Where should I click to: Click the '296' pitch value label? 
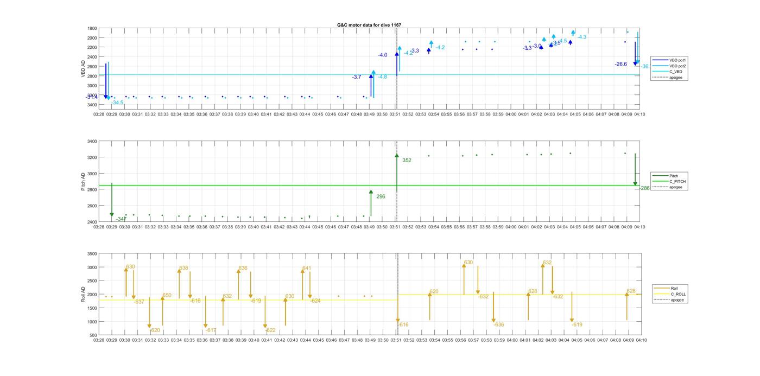[381, 196]
